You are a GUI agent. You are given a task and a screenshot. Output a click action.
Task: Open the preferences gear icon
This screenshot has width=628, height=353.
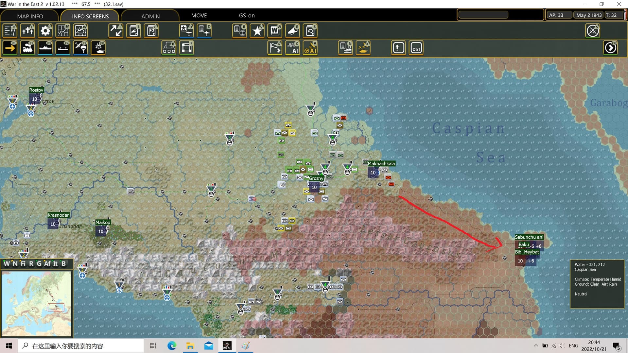click(x=45, y=31)
